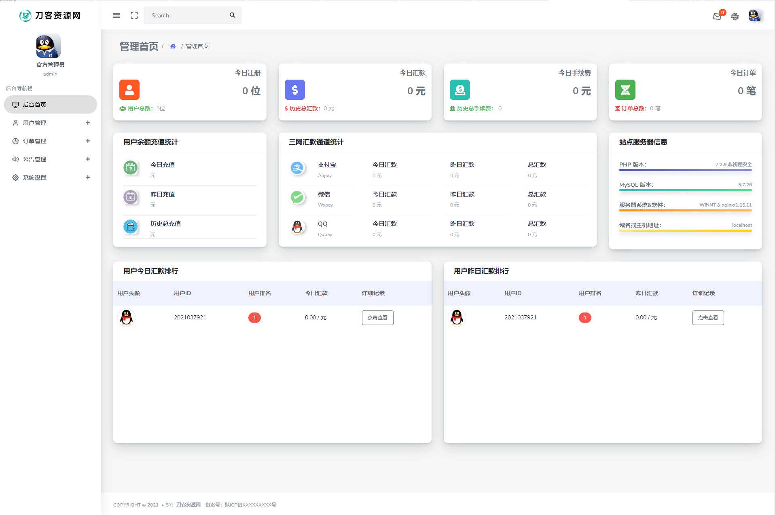Open the mail notifications icon
Viewport: 775px width, 515px height.
point(717,17)
